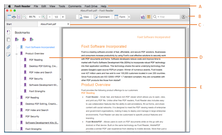The image size is (222, 135).
Task: Select Software Development Kit... nested bookmark
Action: 44,85
